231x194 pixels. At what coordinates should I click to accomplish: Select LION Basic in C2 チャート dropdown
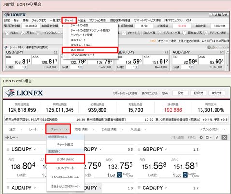pyautogui.click(x=65, y=159)
